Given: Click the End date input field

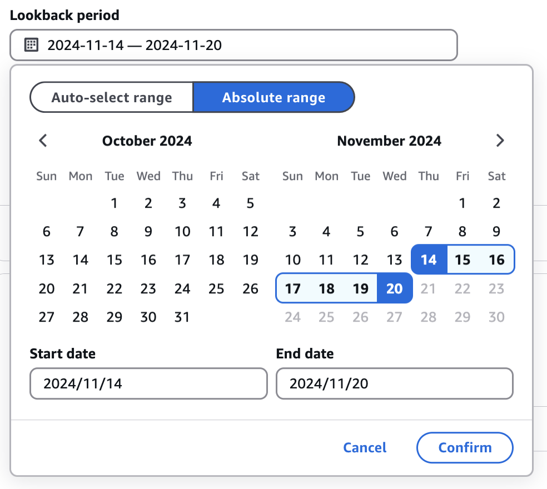Looking at the screenshot, I should coord(394,383).
